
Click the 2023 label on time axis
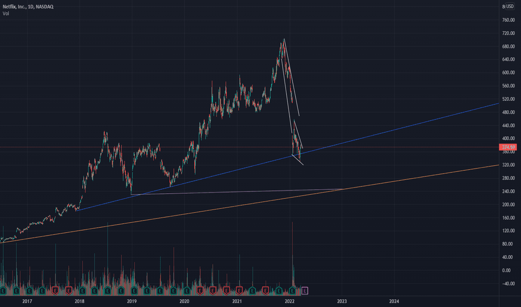[x=342, y=301]
